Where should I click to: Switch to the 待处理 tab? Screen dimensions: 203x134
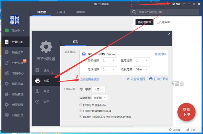click(42, 12)
